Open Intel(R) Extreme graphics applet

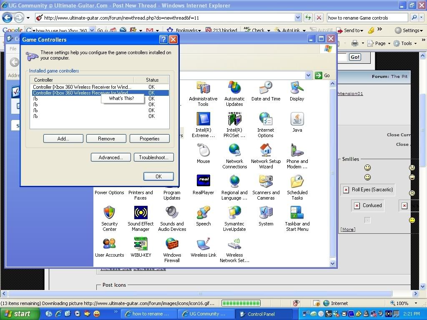coord(203,125)
